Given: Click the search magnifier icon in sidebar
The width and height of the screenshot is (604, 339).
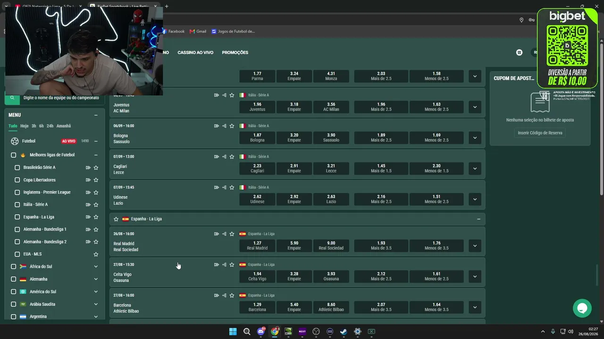Looking at the screenshot, I should [12, 98].
